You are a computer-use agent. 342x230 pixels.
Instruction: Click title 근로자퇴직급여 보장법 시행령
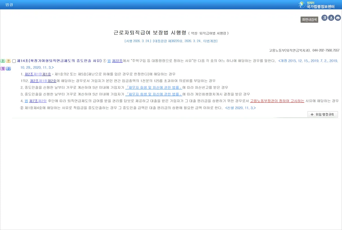tap(150, 33)
